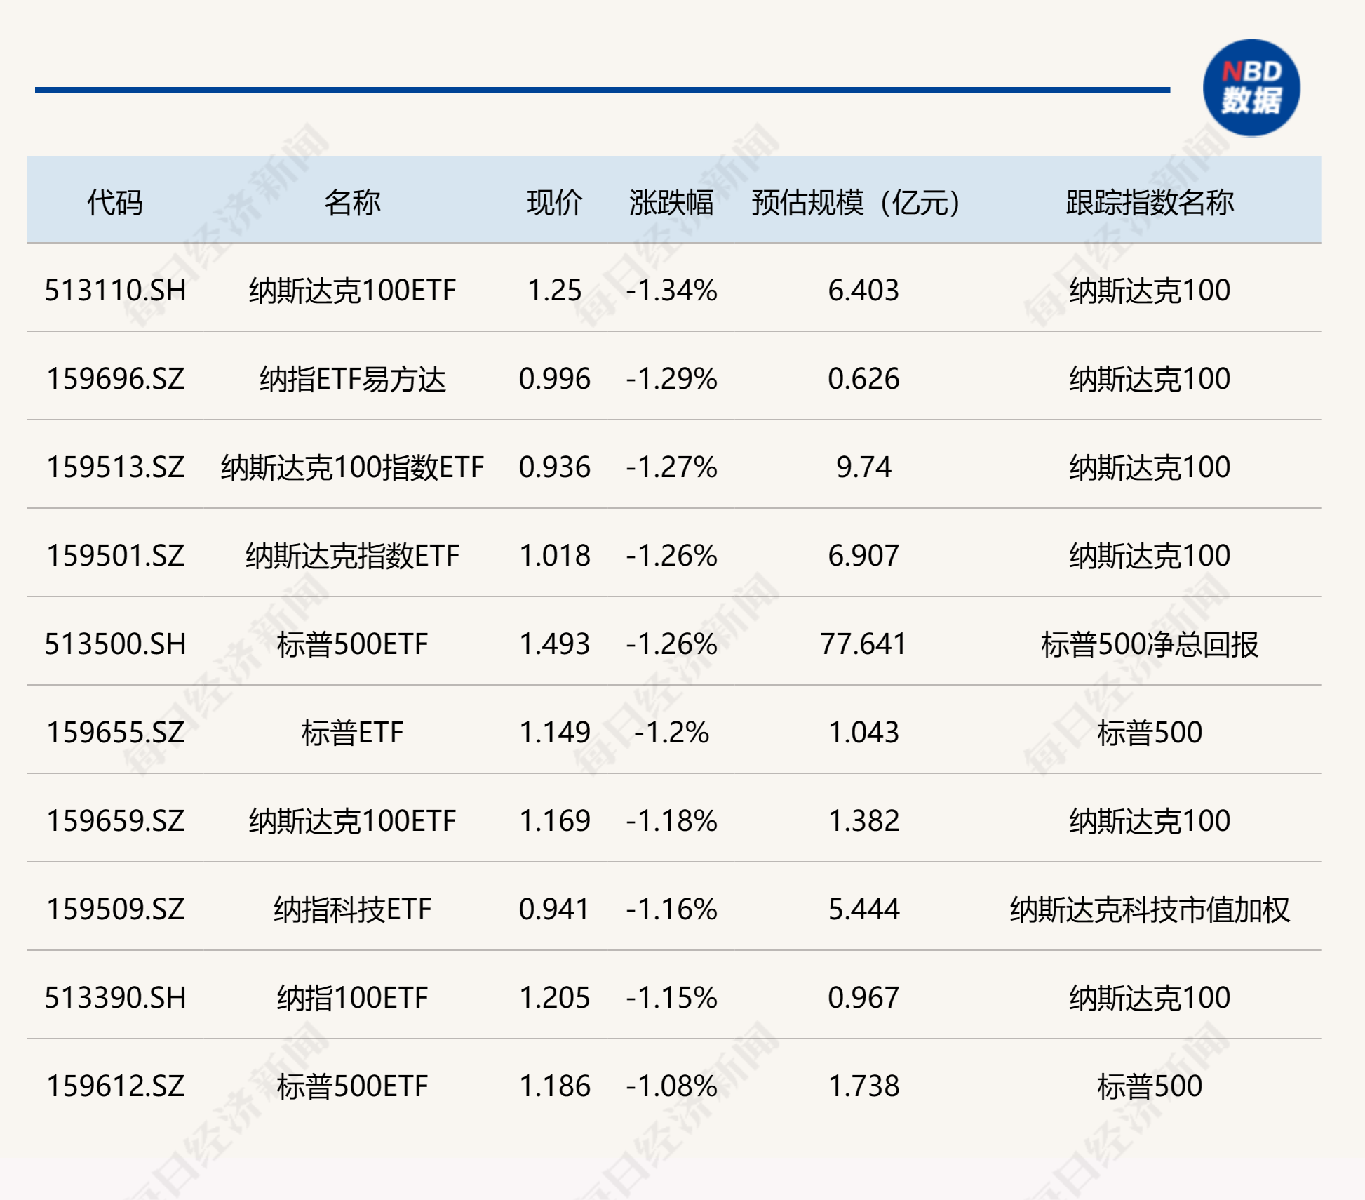
Task: Click the scale value 1.382
Action: pos(863,821)
